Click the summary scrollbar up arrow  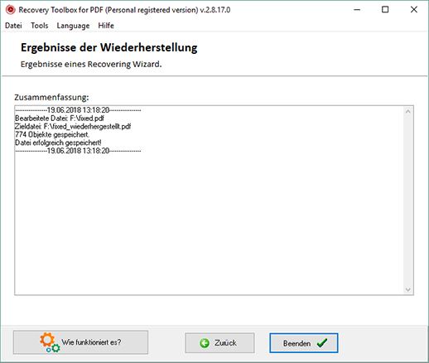(x=408, y=112)
